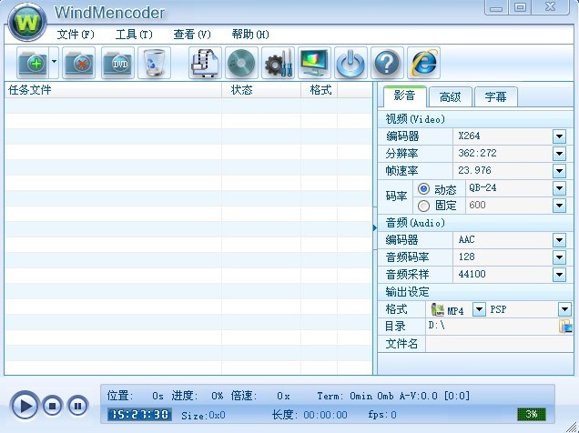Click the Internet Explorer web icon
579x433 pixels.
423,63
